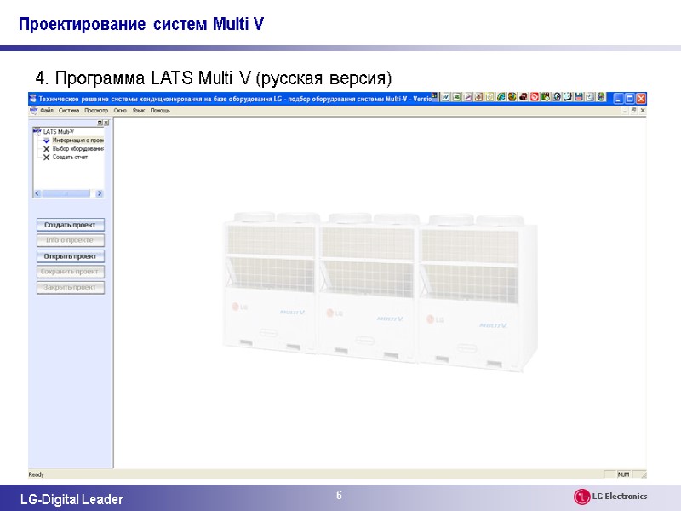Open Microsoft Word from the quick launch toolbar

point(446,99)
